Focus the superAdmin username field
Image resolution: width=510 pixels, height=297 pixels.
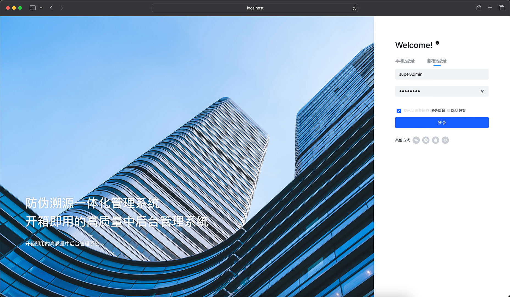tap(442, 74)
